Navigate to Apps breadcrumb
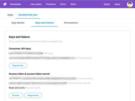This screenshot has height=101, width=135. coord(10,15)
